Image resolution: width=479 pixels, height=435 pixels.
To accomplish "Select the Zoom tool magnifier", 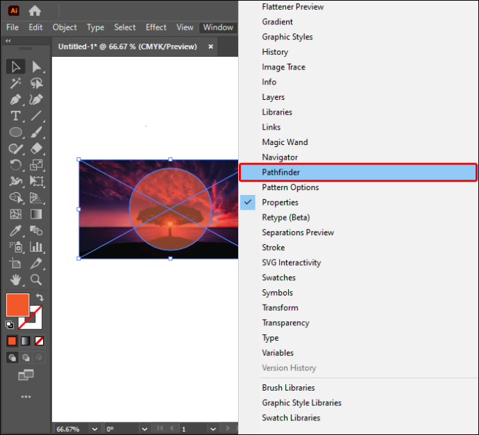I will pyautogui.click(x=36, y=280).
